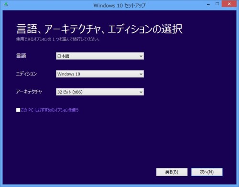The width and height of the screenshot is (239, 187).
Task: Click the アーキテクチャ field label
Action: pos(29,92)
